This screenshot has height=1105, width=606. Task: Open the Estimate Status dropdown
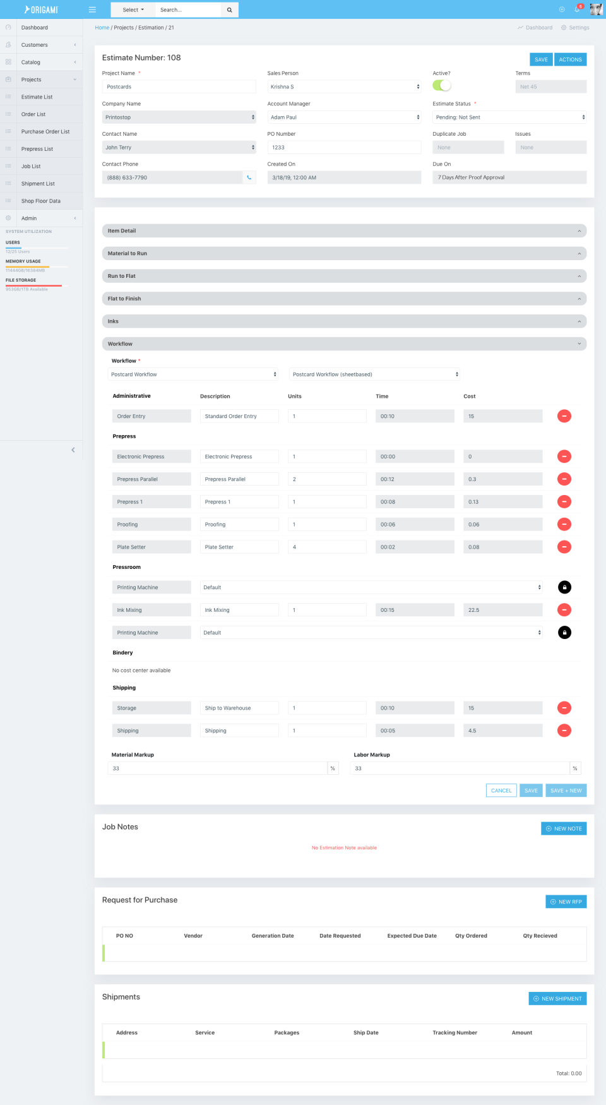coord(509,117)
